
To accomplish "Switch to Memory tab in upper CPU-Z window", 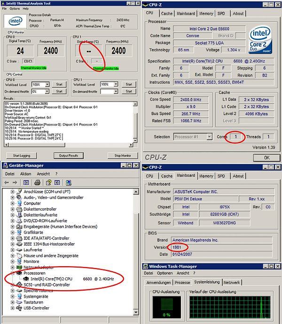I will point(206,14).
